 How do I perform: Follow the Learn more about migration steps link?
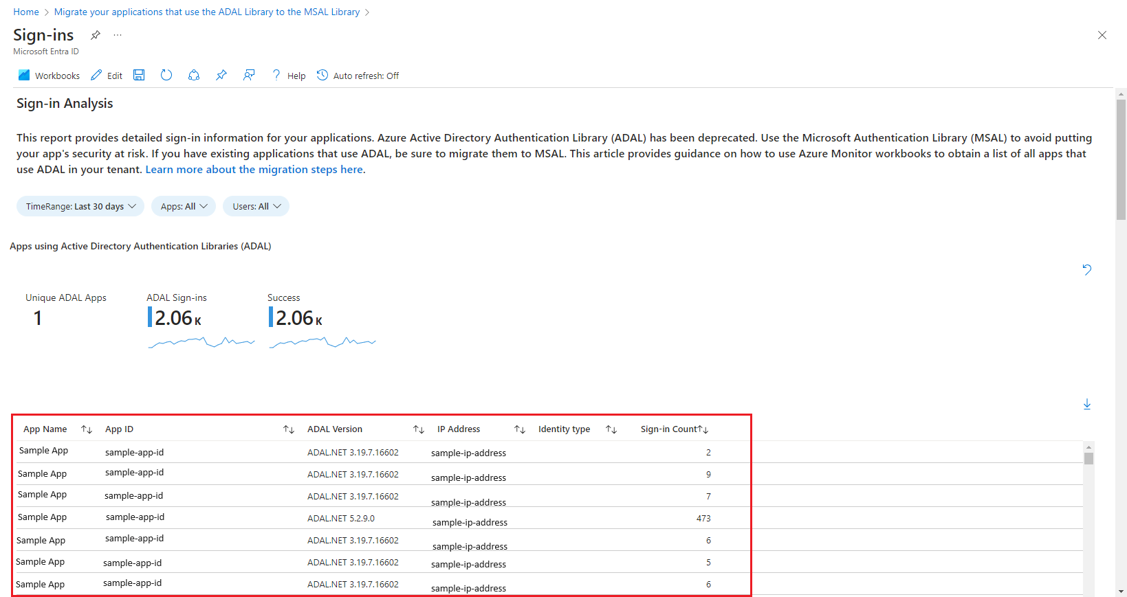coord(254,170)
